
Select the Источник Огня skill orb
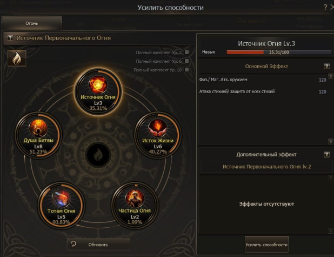pyautogui.click(x=98, y=92)
